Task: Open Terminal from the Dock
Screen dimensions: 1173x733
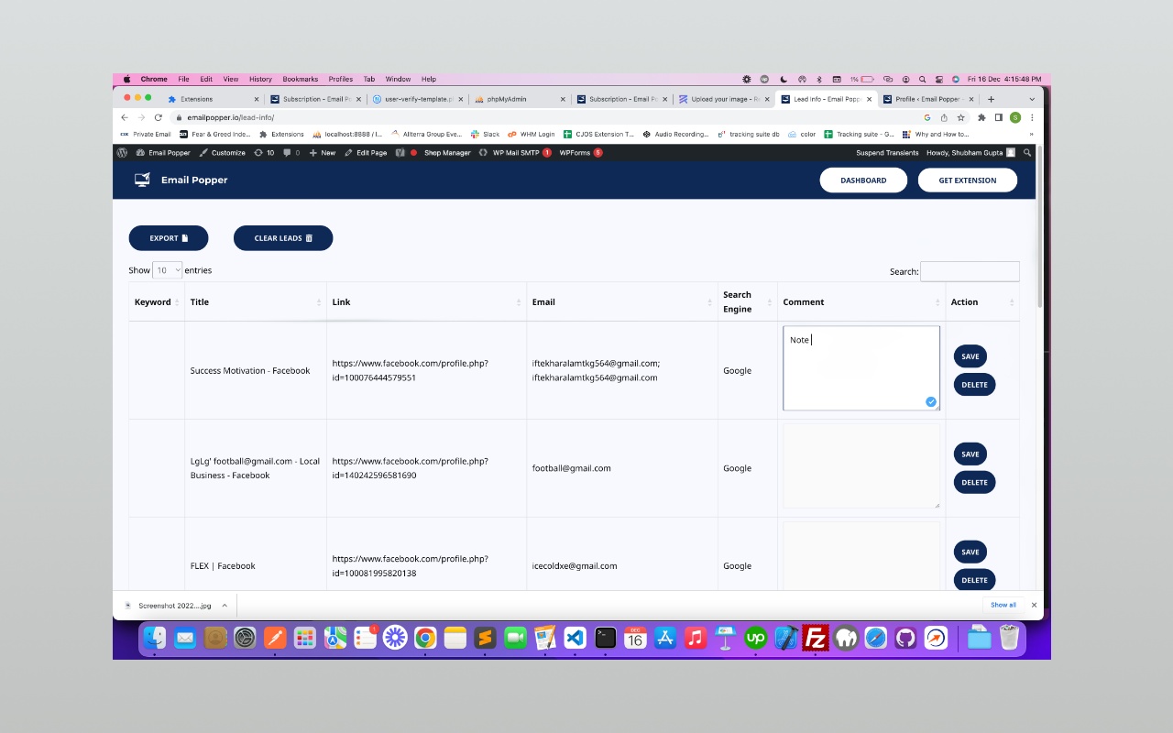Action: 606,637
